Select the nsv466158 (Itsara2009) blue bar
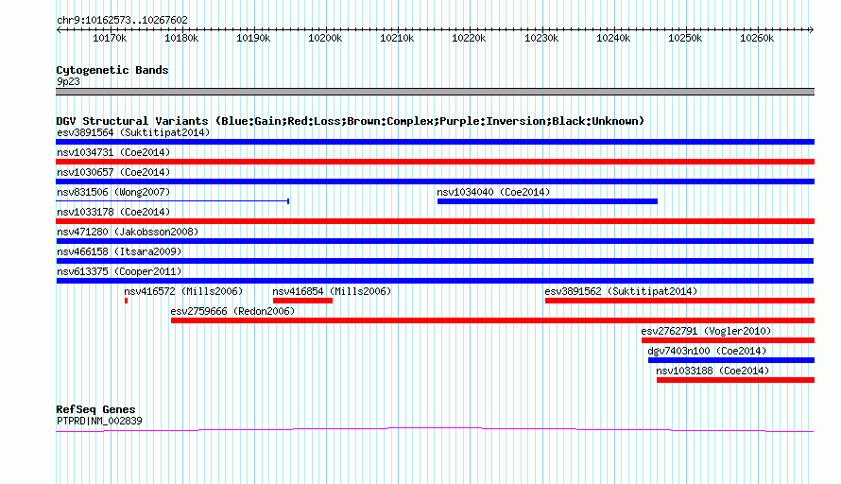The width and height of the screenshot is (841, 484). (x=435, y=261)
